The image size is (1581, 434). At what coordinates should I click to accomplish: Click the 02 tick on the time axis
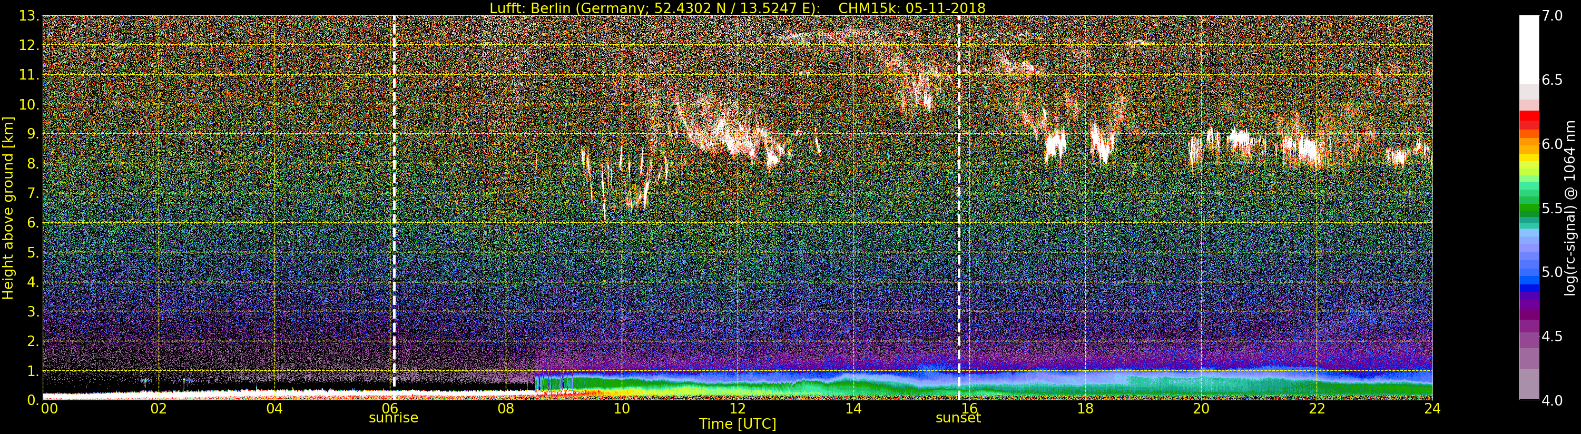pos(159,408)
